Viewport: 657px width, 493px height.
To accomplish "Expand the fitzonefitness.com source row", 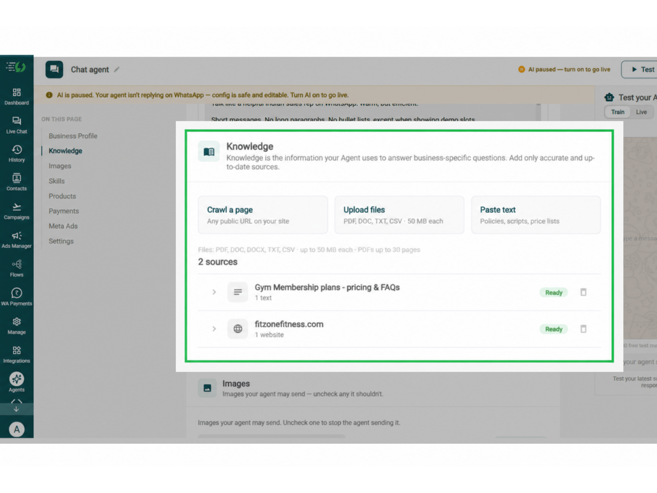I will pyautogui.click(x=214, y=329).
